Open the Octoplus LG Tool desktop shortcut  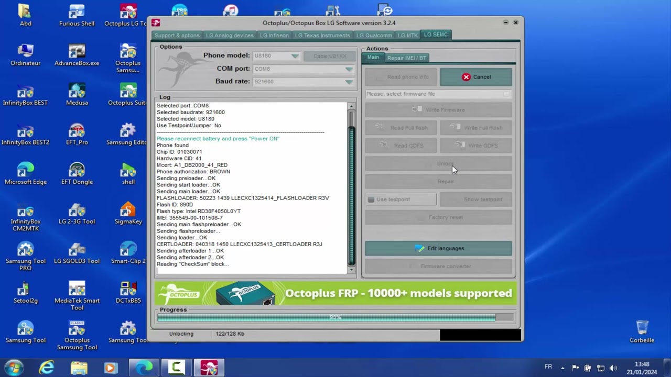pos(126,16)
